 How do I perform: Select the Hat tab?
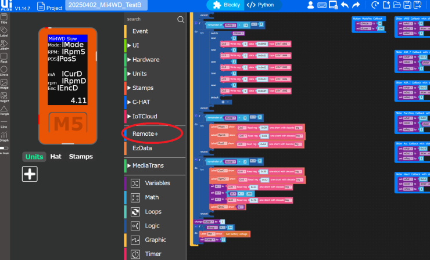(56, 157)
